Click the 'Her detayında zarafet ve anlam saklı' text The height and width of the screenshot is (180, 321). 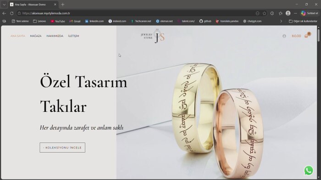point(82,128)
